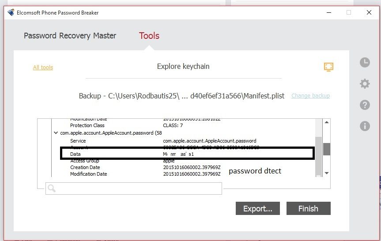Click the Elcomsoft app icon in title bar
Screen dimensions: 381x241
coord(11,12)
